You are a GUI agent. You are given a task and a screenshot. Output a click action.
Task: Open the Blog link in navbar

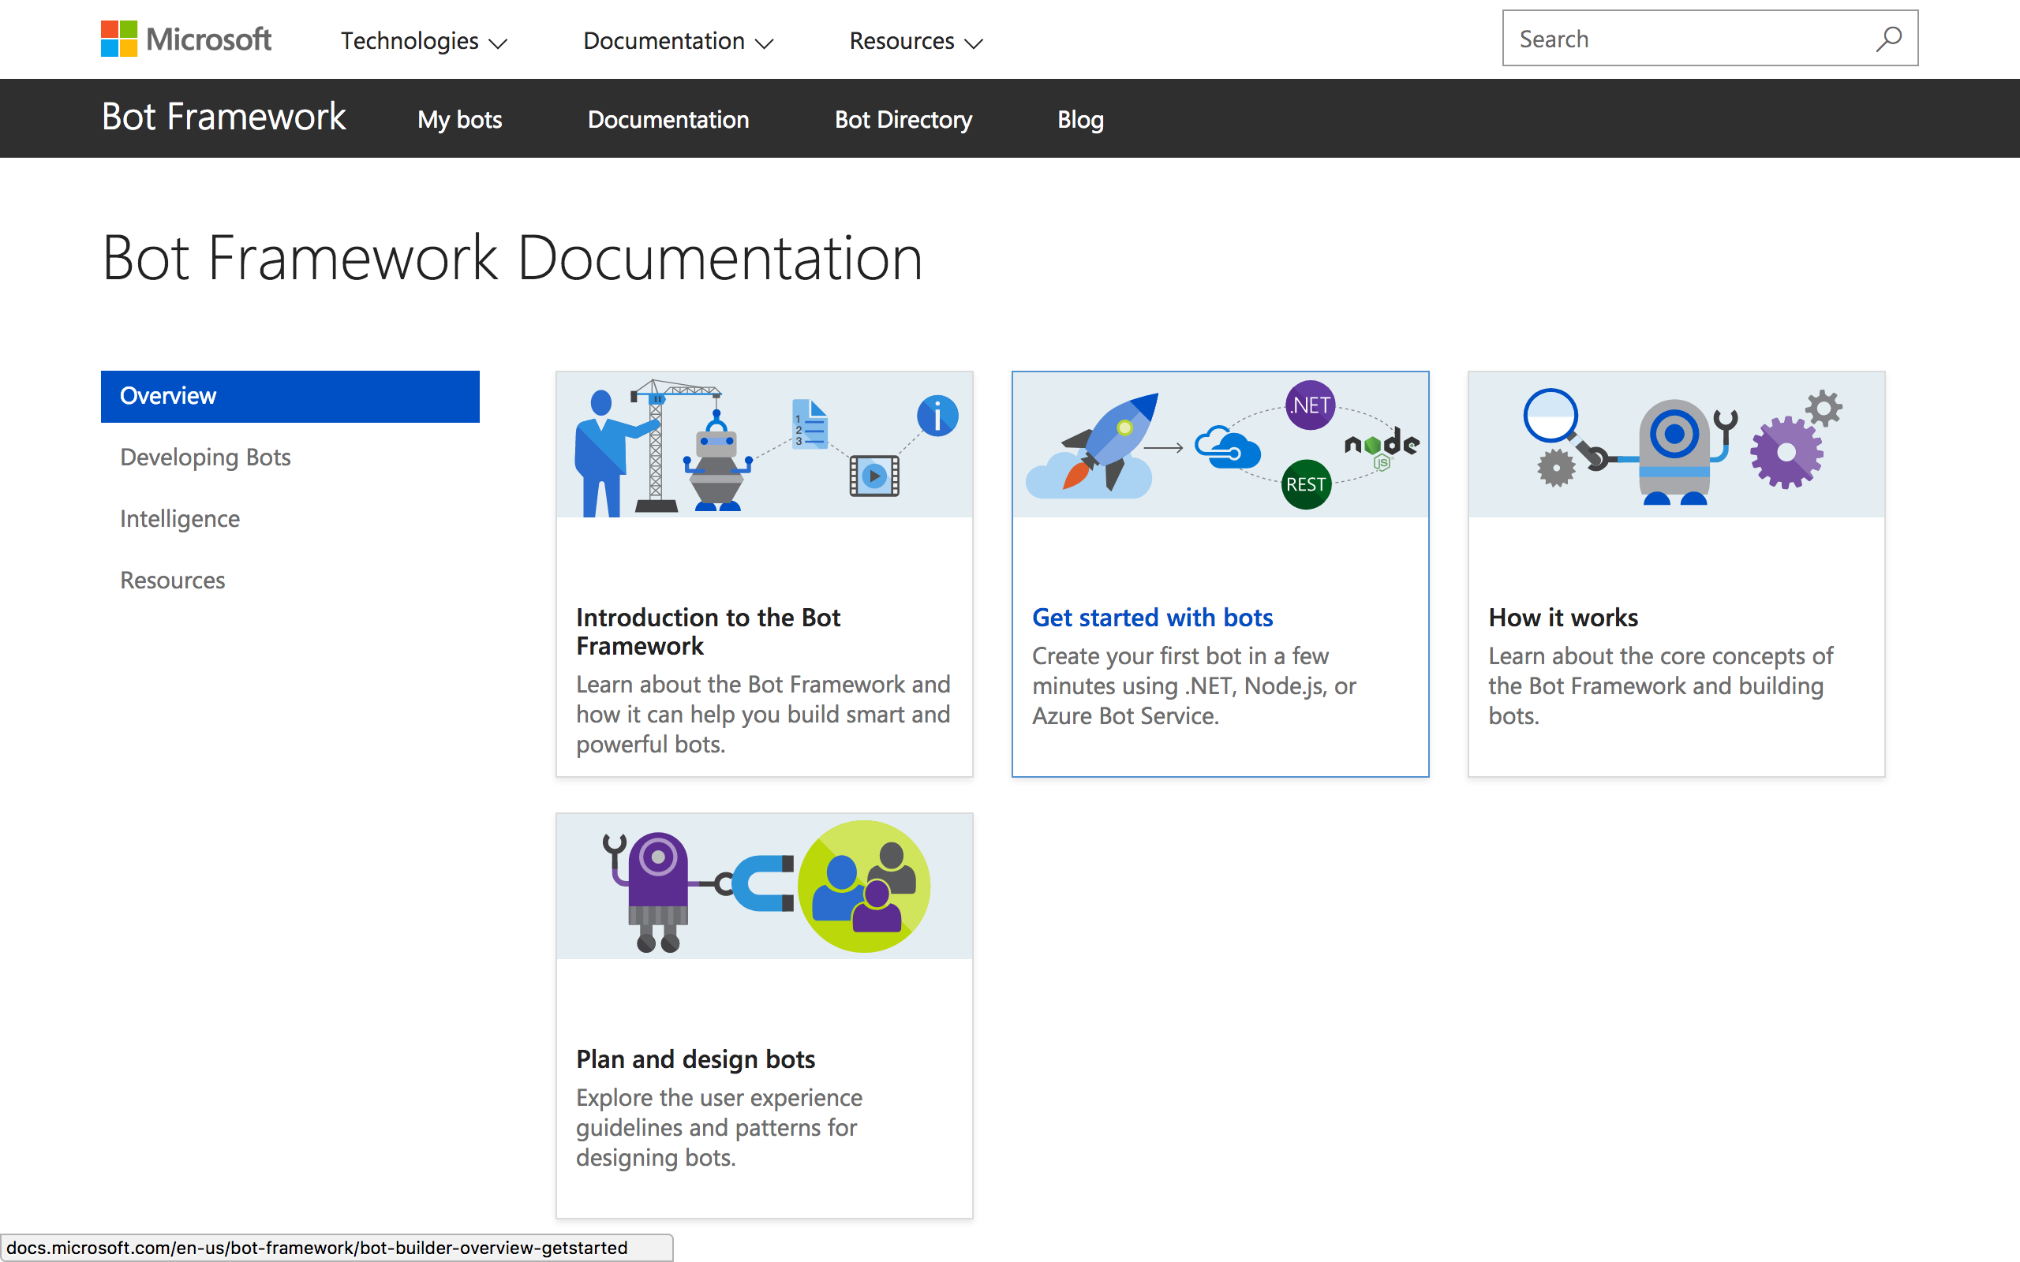click(1080, 119)
